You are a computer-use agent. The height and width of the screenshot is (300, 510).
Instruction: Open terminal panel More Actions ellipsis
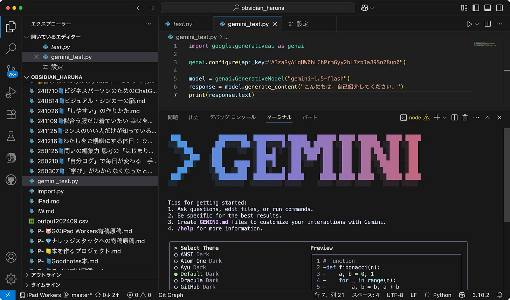476,117
